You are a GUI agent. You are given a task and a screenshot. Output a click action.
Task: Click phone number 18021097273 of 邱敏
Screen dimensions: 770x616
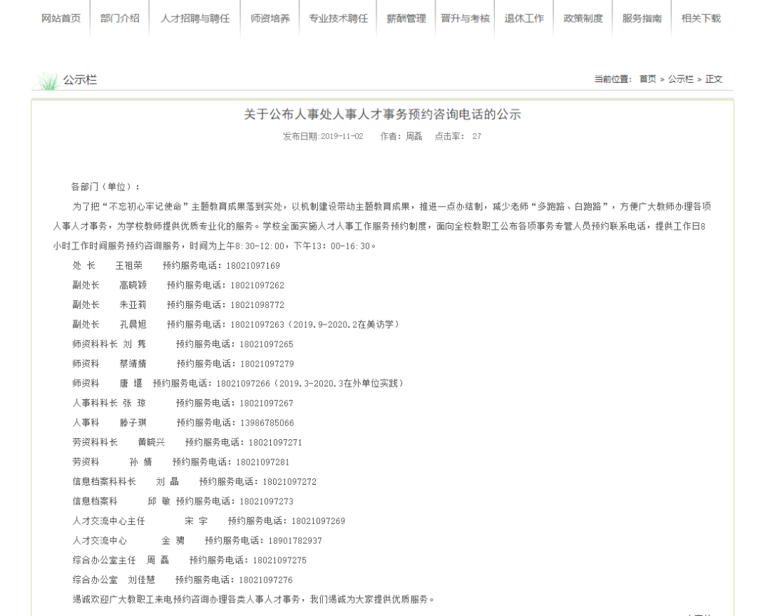pos(267,501)
